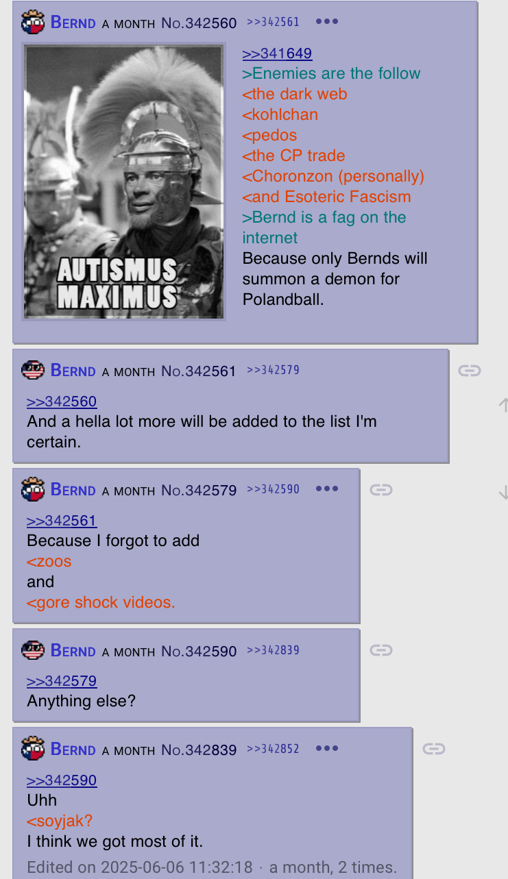Expand the Autismus Maximus image thumbnail
508x879 pixels.
click(x=125, y=182)
